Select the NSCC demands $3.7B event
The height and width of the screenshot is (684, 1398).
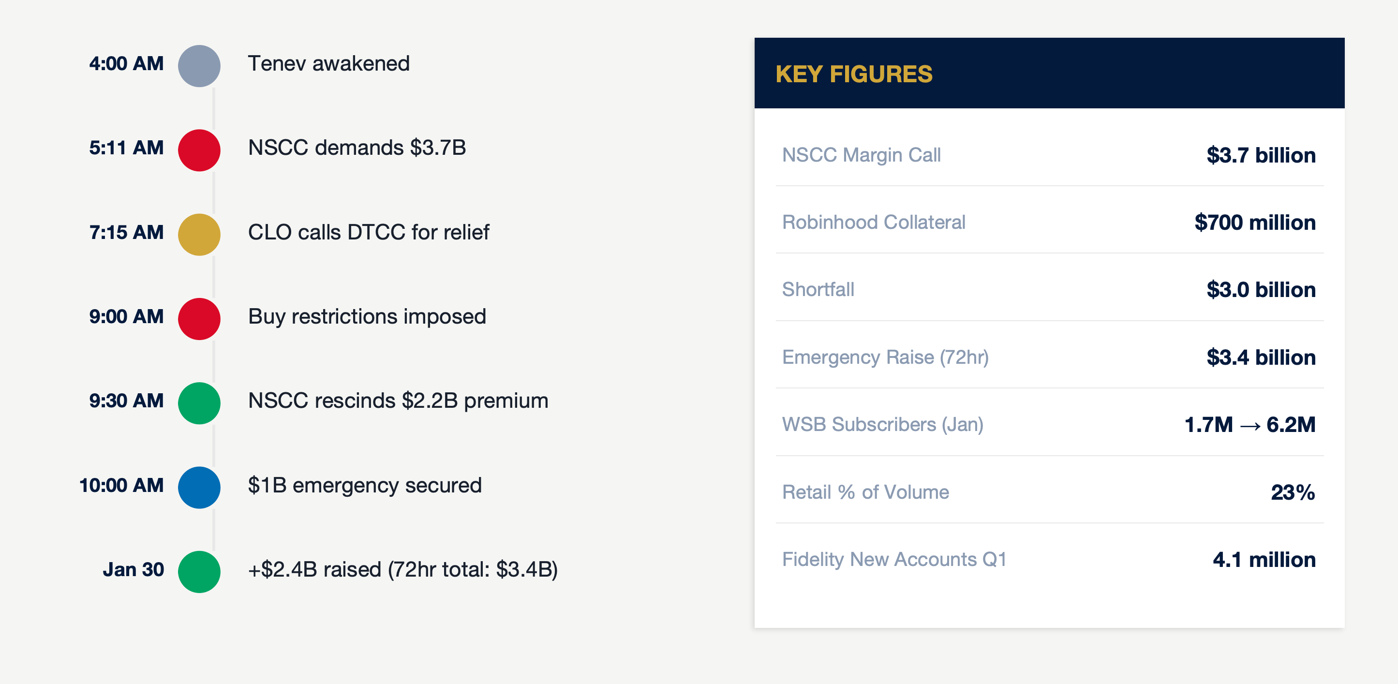click(357, 148)
